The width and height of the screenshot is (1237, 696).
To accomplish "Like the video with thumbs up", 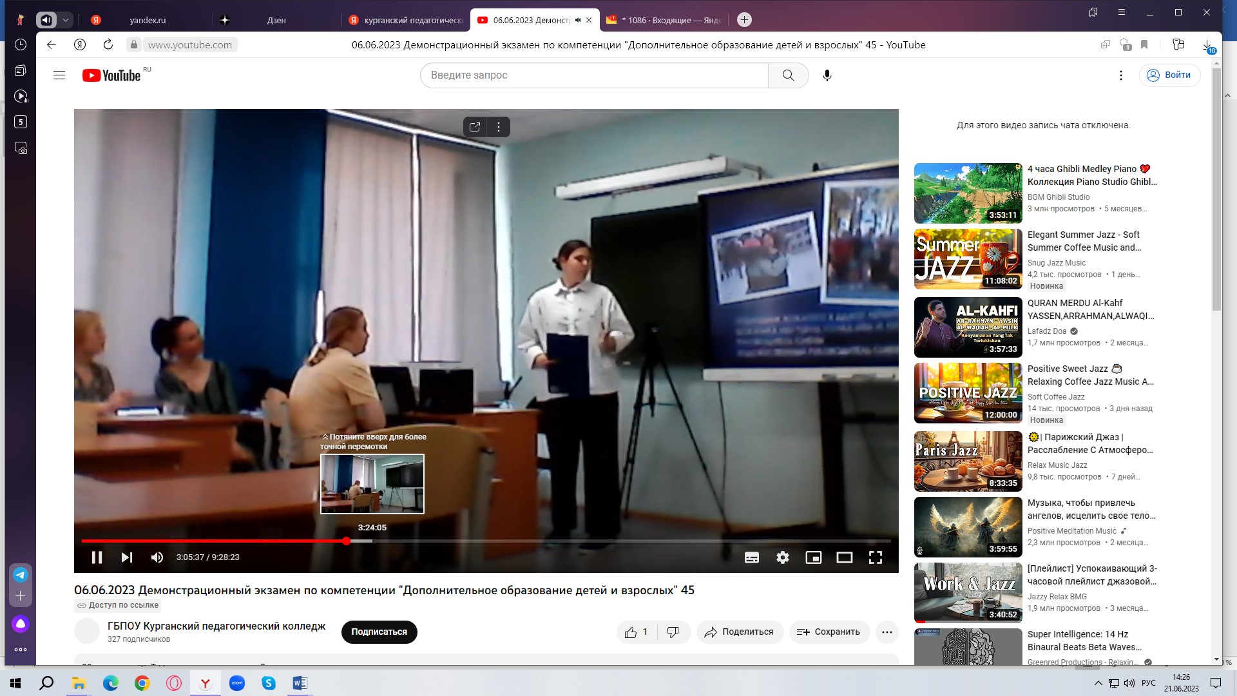I will point(636,632).
